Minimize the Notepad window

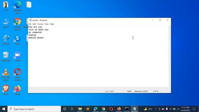153,20
